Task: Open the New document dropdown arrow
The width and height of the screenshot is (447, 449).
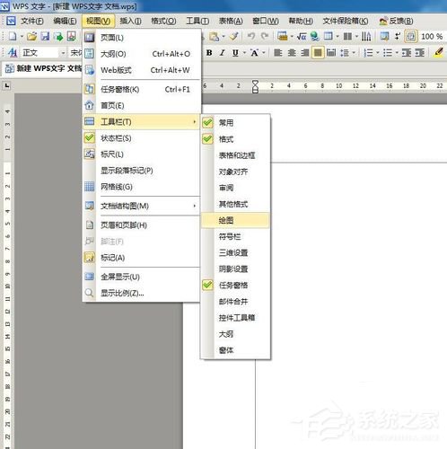Action: coord(22,37)
